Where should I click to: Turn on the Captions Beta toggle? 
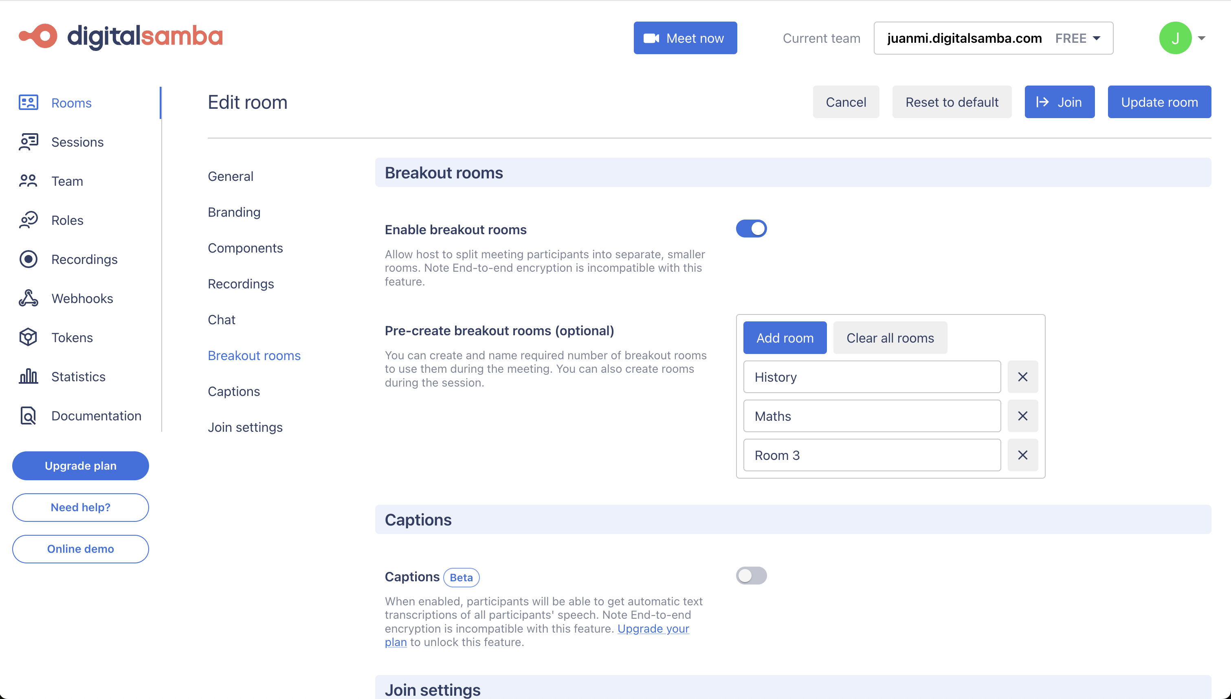click(x=751, y=576)
